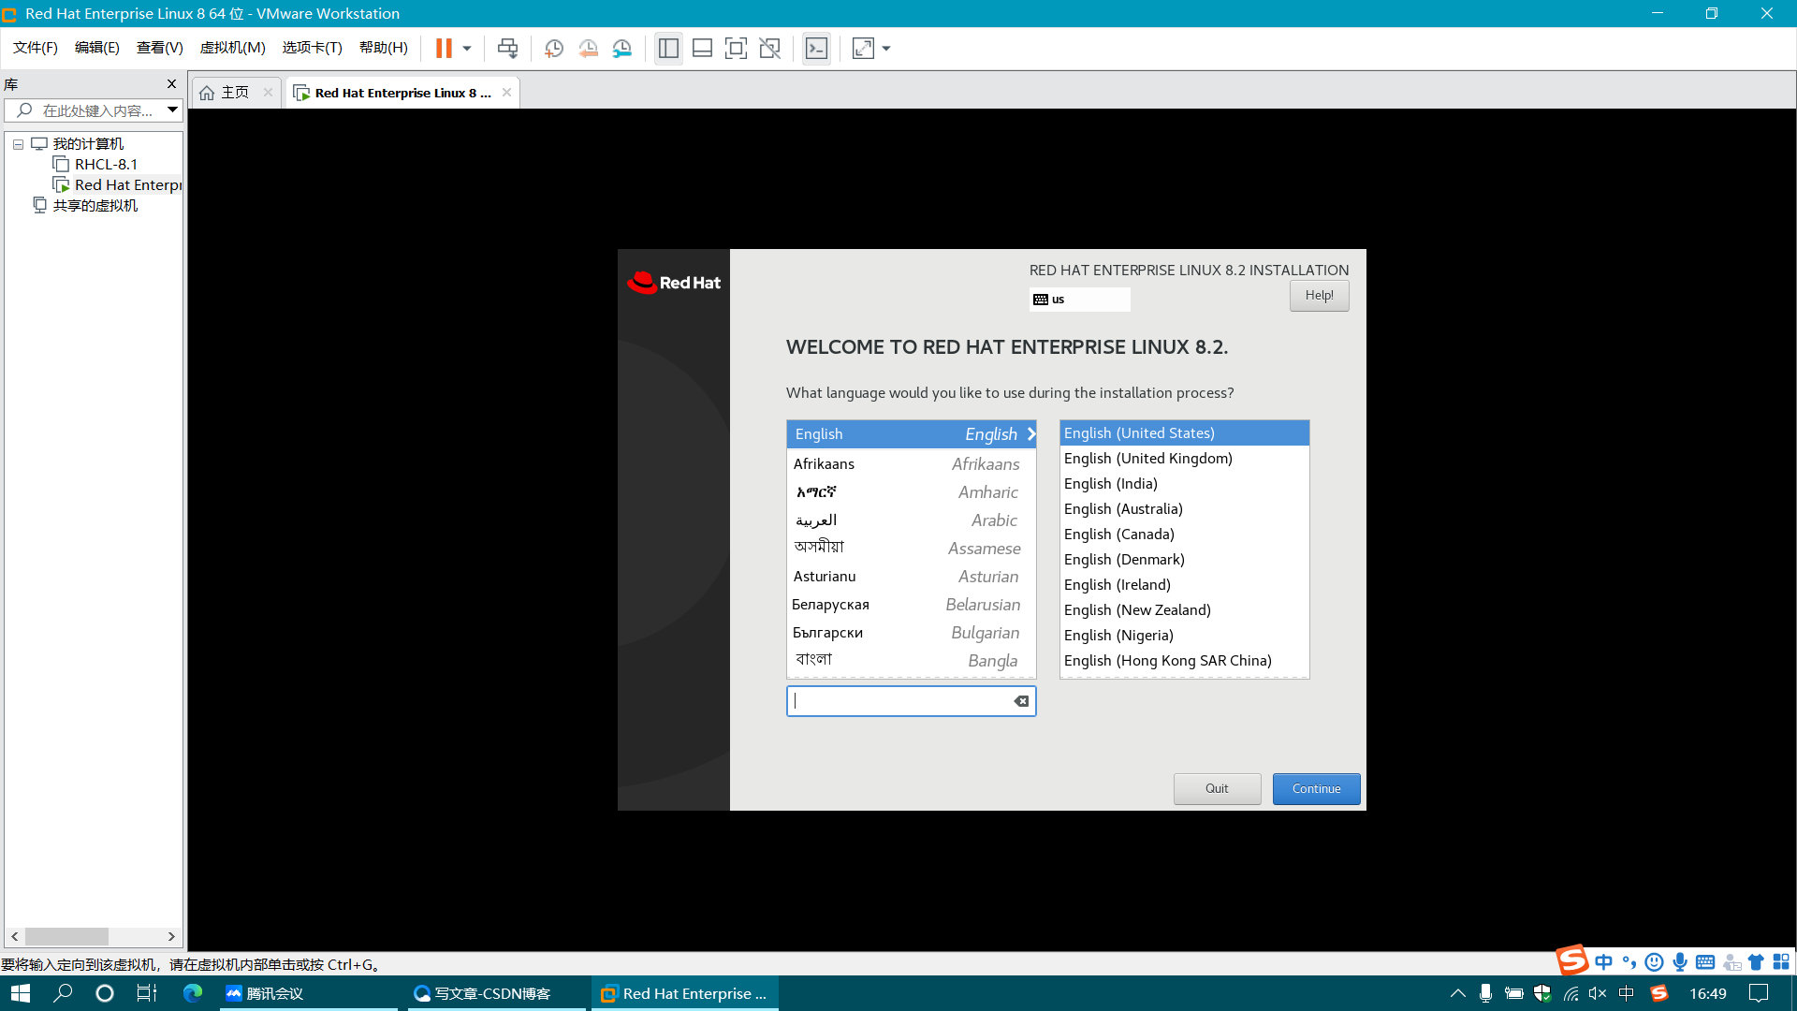The image size is (1797, 1011).
Task: Click the send Ctrl+Alt+Del icon
Action: [x=507, y=48]
